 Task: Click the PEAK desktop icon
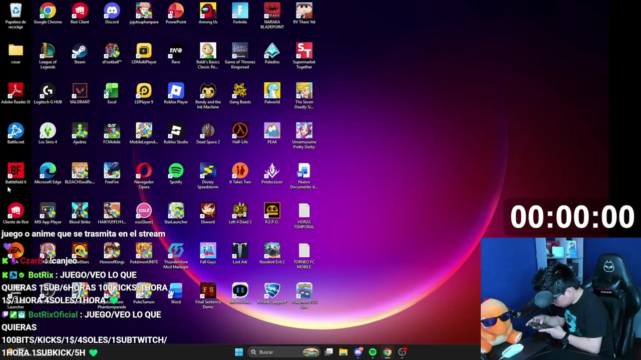coord(272,133)
